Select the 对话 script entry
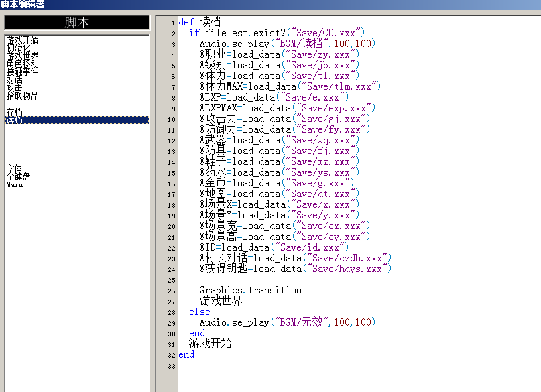The height and width of the screenshot is (392, 541). click(x=15, y=80)
